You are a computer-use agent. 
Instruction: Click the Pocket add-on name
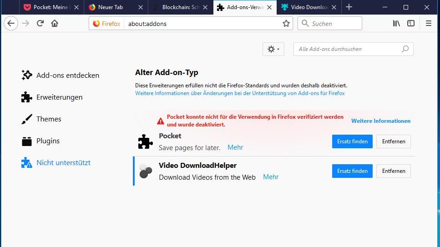pyautogui.click(x=170, y=136)
